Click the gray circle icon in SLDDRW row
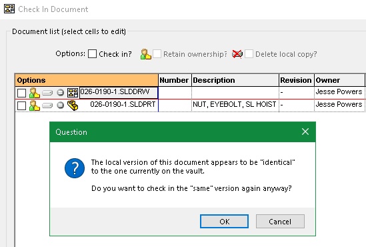This screenshot has height=247, width=366. point(61,93)
